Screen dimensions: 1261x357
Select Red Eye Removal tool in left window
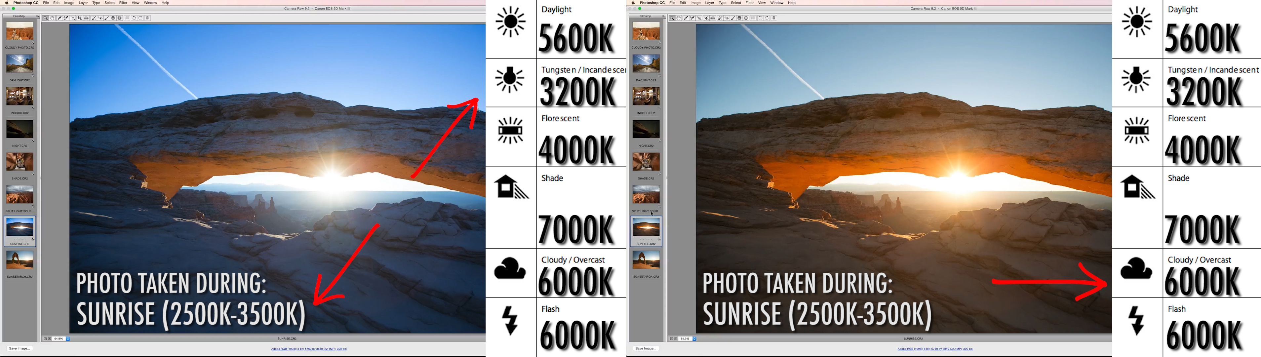(100, 18)
